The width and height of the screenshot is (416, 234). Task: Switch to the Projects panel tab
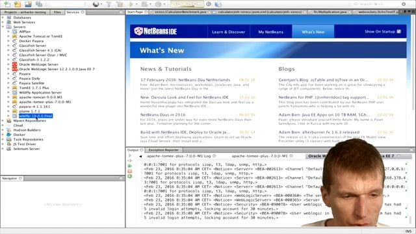pos(25,12)
